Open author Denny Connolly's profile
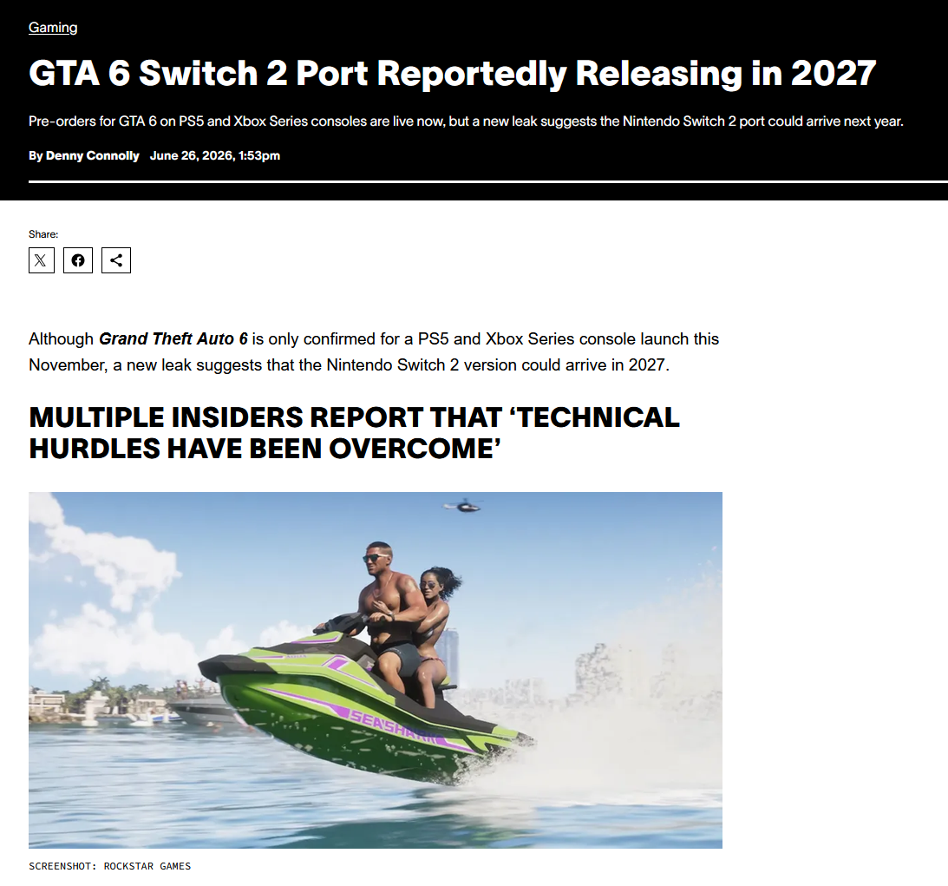 pos(93,155)
